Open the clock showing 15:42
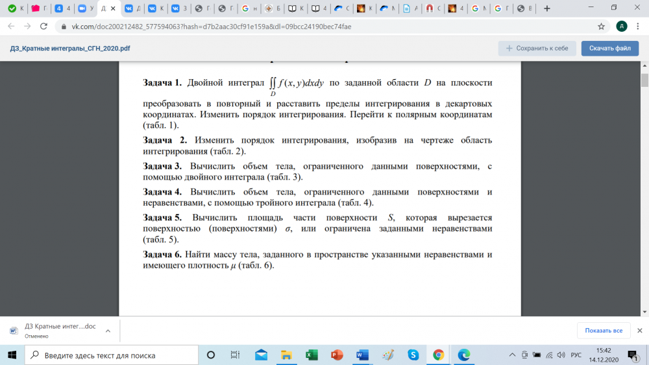The height and width of the screenshot is (365, 649). (x=604, y=355)
